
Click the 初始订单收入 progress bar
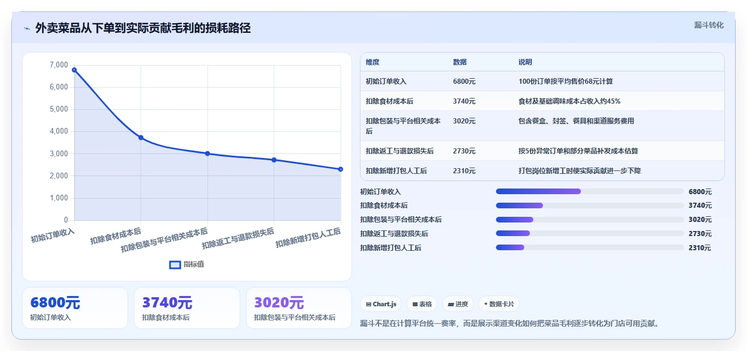tap(590, 191)
